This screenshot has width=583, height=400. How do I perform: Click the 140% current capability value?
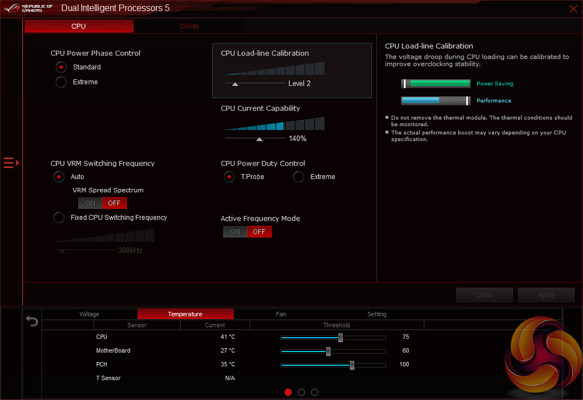coord(298,139)
